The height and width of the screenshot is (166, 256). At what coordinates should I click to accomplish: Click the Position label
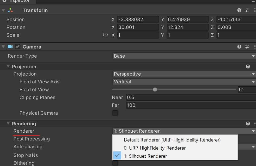coord(15,20)
